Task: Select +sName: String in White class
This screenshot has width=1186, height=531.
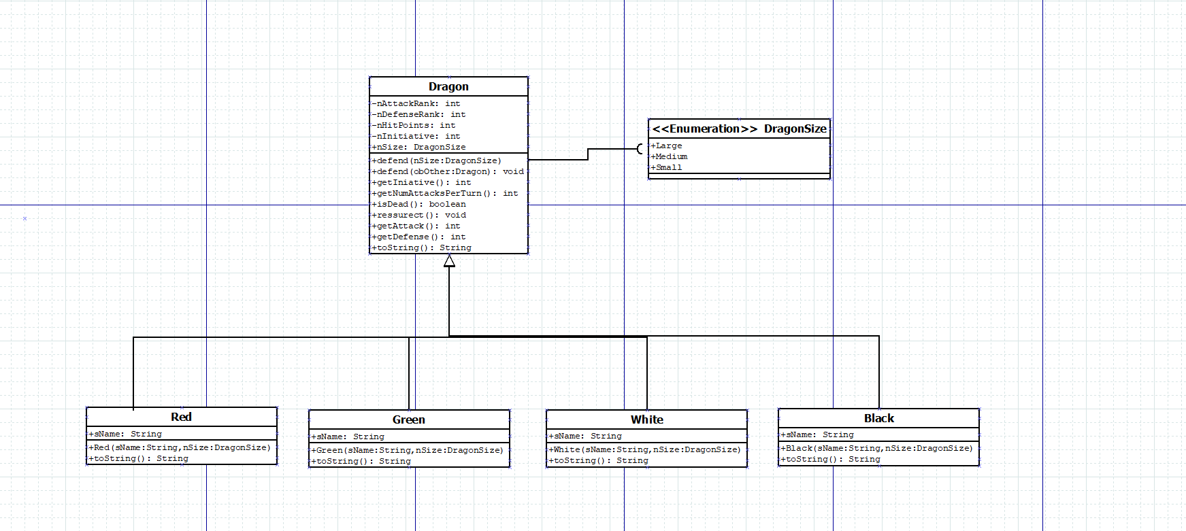Action: (x=585, y=436)
